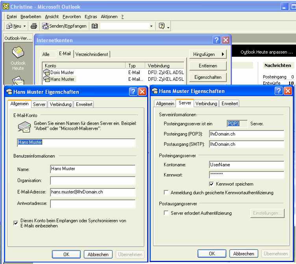The image size is (296, 264).
Task: Click the Typ column header
Action: [135, 65]
